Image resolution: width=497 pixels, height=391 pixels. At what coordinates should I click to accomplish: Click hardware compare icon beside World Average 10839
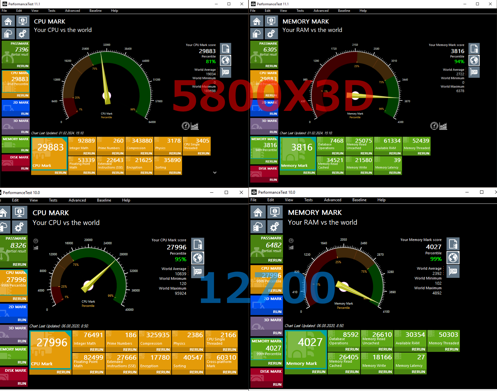pyautogui.click(x=198, y=271)
